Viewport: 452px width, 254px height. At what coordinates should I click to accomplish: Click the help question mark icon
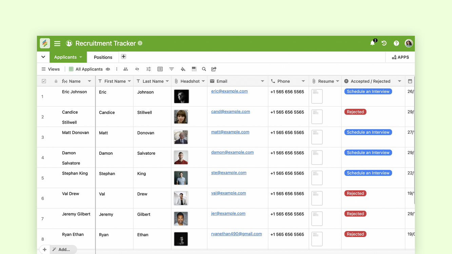pos(396,43)
